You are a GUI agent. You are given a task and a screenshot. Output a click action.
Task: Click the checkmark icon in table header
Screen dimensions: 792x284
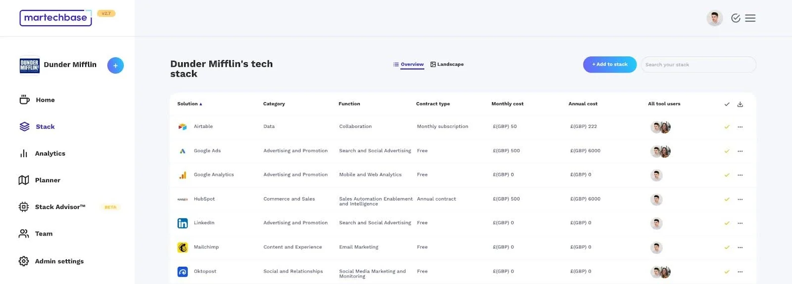(x=727, y=104)
